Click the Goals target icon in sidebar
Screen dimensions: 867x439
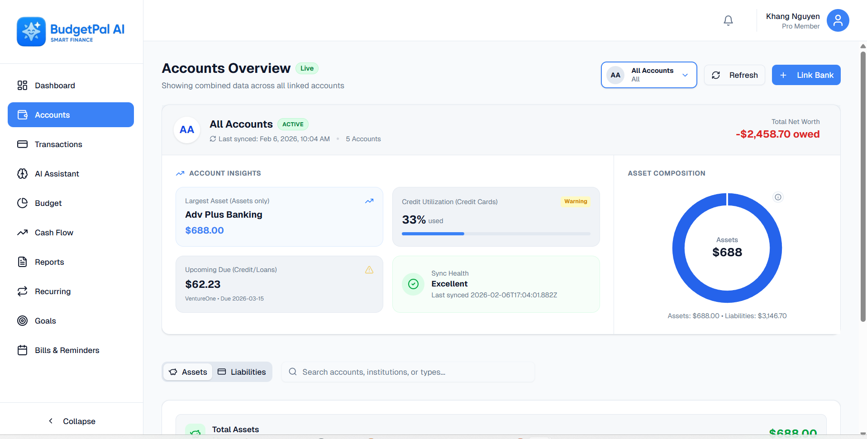[x=23, y=320]
